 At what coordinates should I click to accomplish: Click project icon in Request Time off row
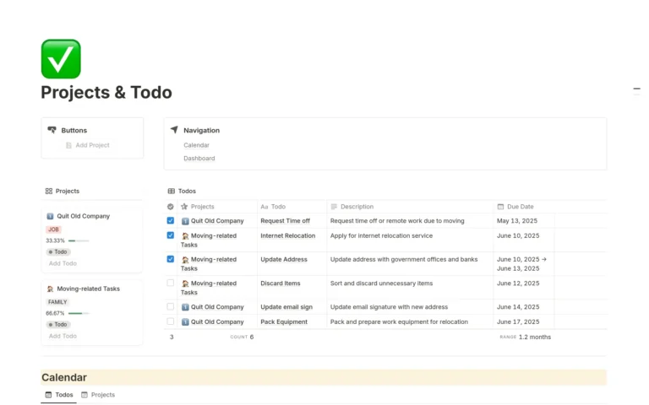185,221
